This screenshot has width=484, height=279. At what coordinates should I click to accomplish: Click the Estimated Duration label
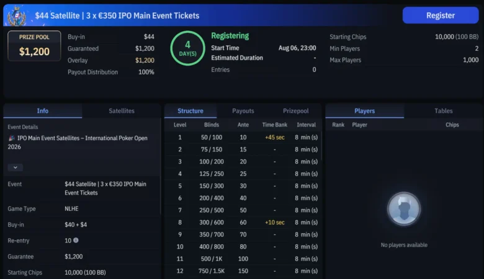(x=237, y=58)
